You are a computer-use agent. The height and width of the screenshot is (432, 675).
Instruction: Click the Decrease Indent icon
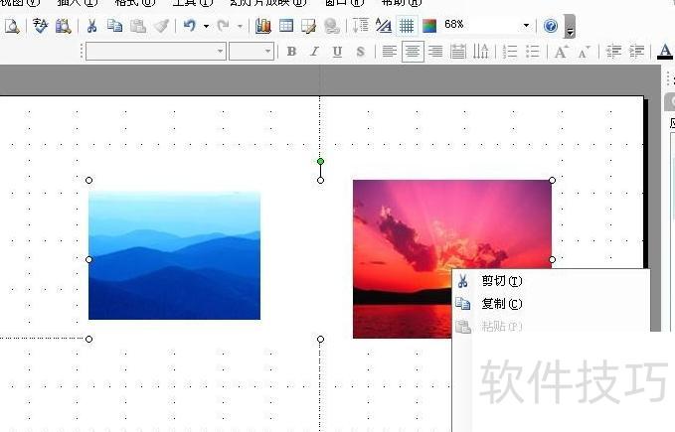pyautogui.click(x=613, y=52)
